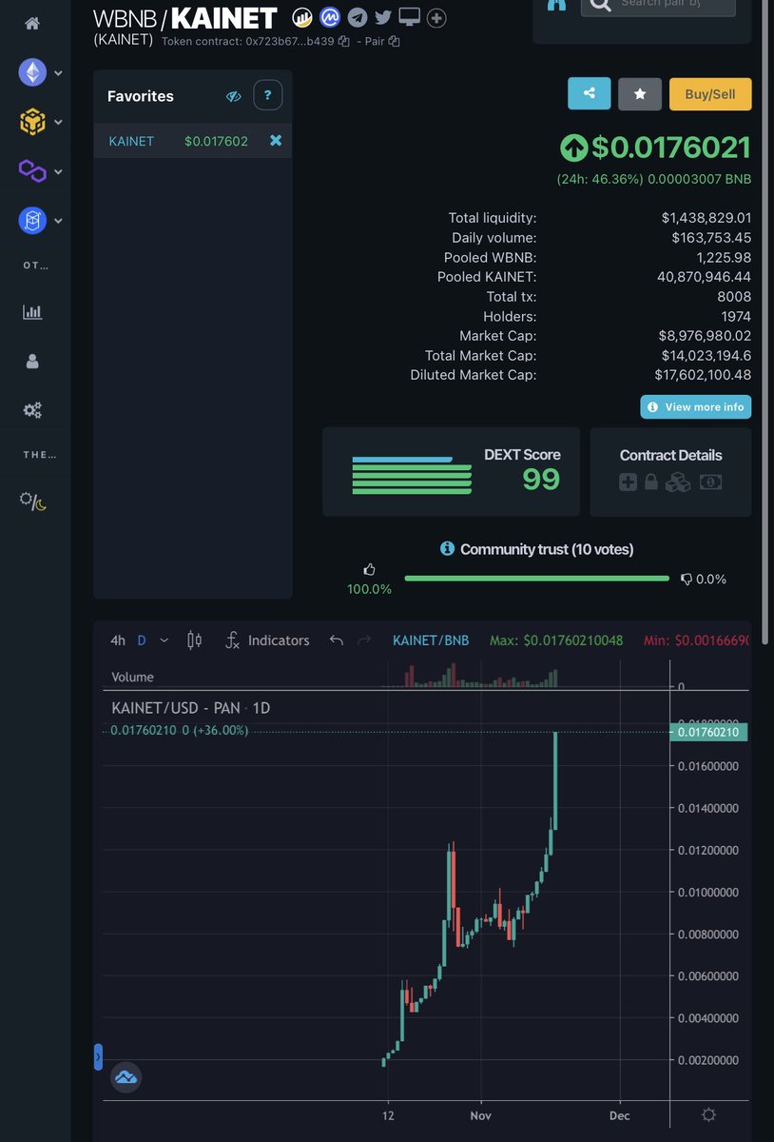
Task: Vote thumbs up for community trust
Action: point(370,569)
